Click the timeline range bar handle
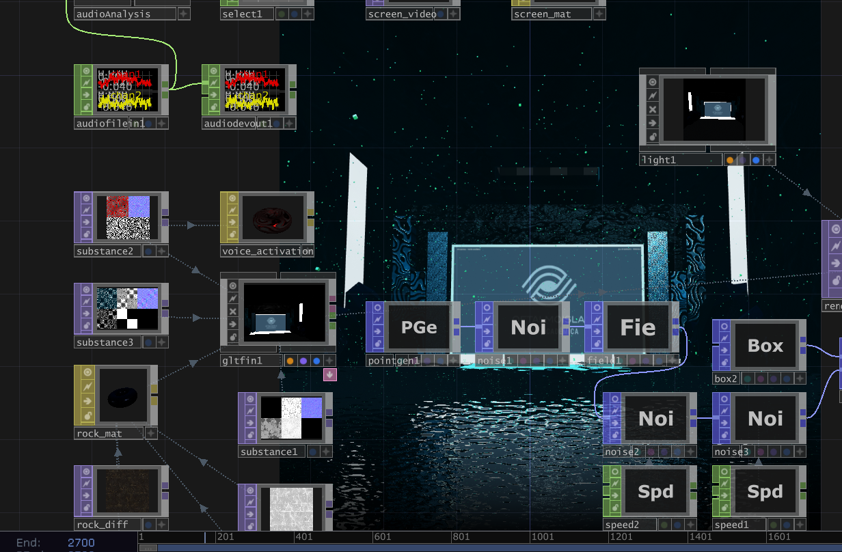 click(148, 548)
